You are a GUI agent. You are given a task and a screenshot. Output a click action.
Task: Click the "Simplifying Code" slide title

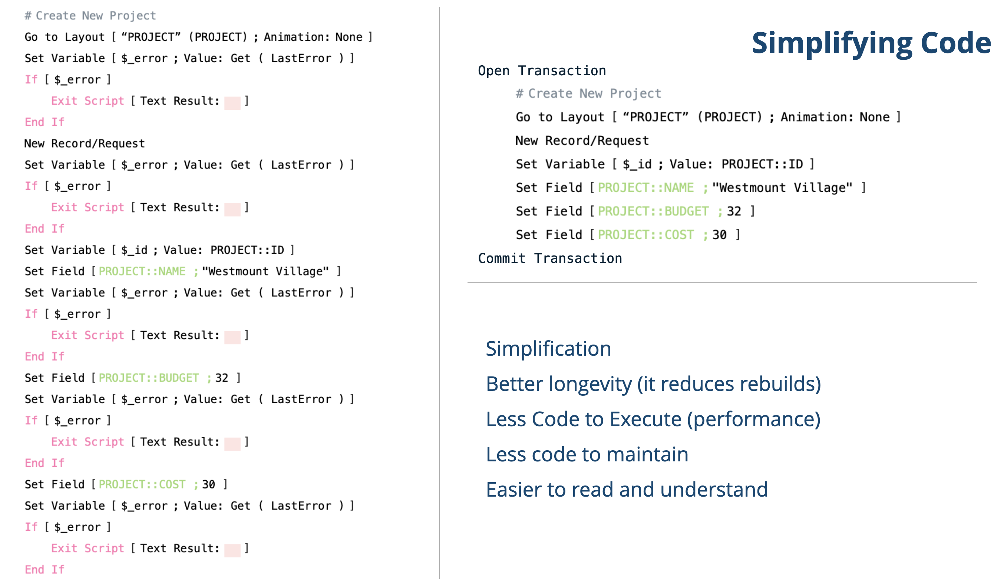(871, 43)
